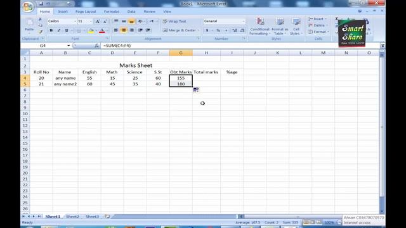Open Conditional Formatting menu
The width and height of the screenshot is (406, 228).
pos(259,27)
